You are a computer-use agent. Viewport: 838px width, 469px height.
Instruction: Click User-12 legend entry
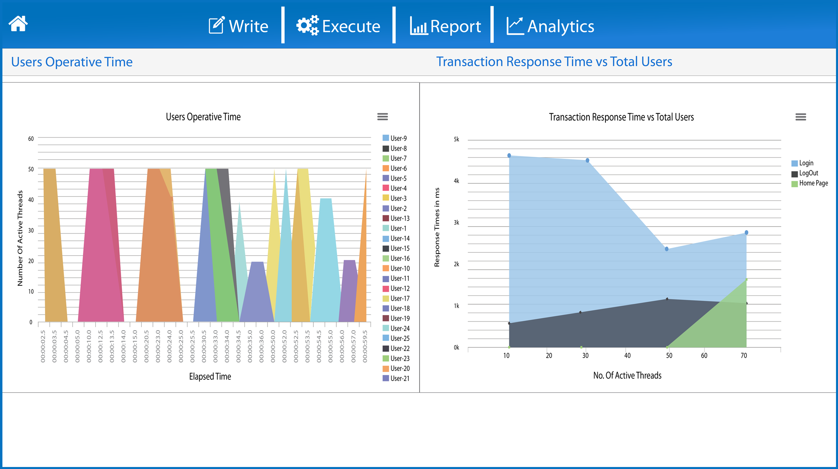(396, 289)
